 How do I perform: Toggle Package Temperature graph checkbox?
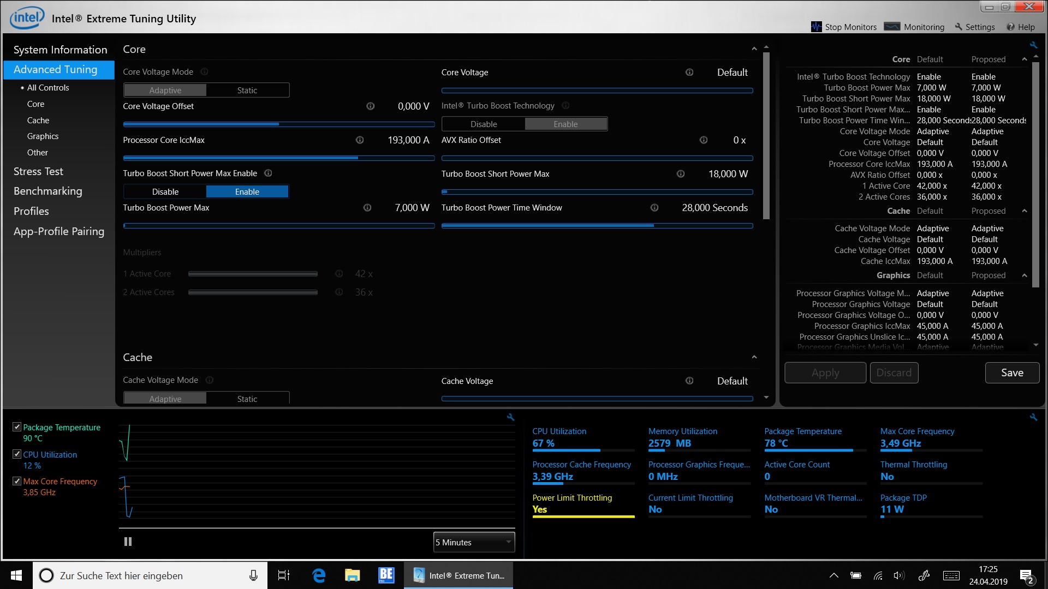[17, 427]
